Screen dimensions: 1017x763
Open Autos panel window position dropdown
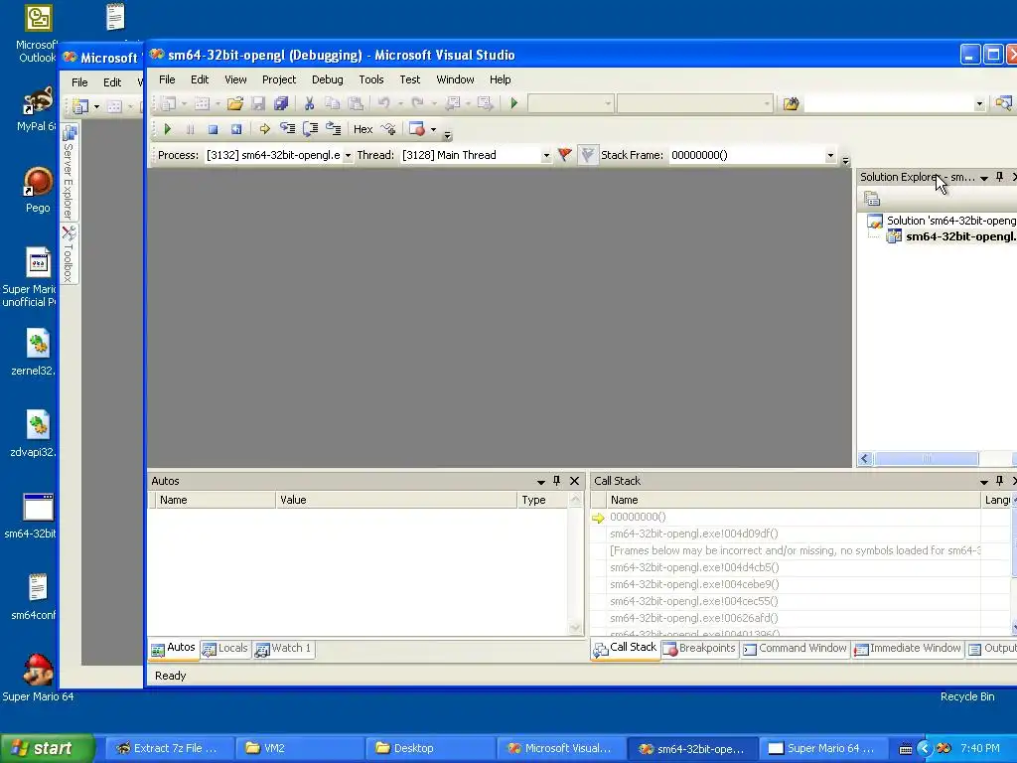click(540, 482)
